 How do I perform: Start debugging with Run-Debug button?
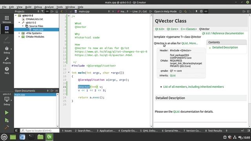7,120
